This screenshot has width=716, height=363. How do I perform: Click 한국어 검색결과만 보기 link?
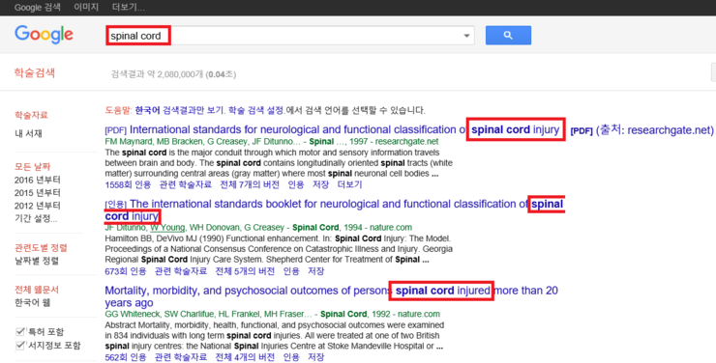tap(179, 110)
